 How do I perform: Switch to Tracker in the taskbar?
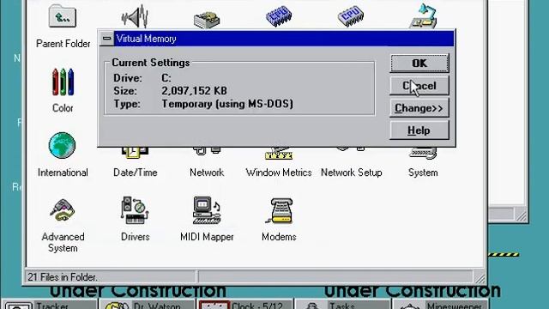(x=50, y=304)
